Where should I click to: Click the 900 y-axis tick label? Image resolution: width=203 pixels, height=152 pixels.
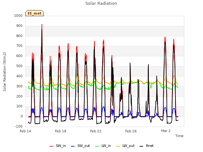tap(19, 26)
